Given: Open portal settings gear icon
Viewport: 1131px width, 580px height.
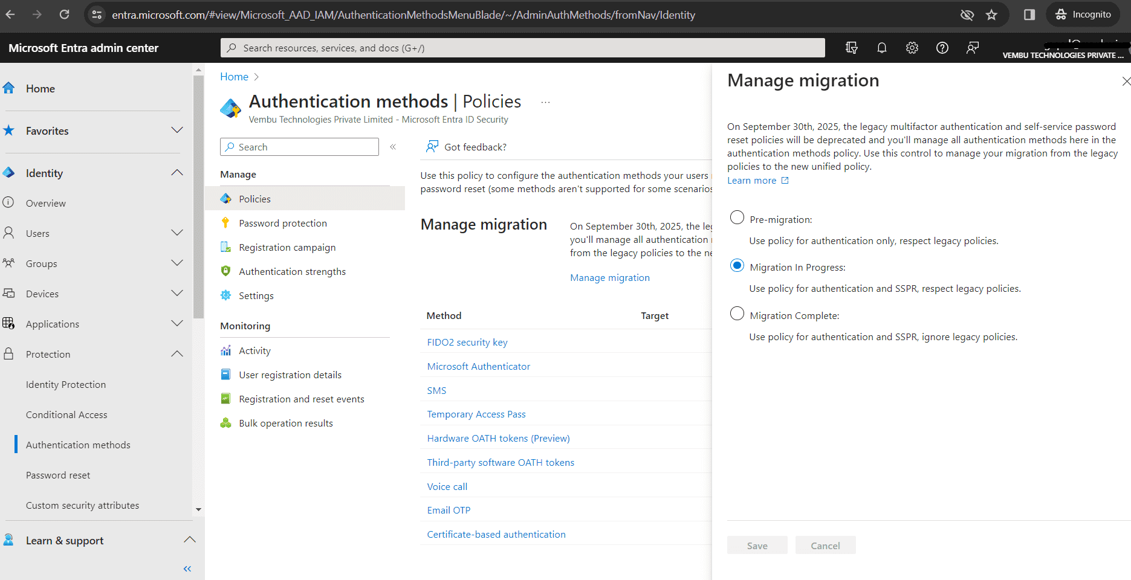Looking at the screenshot, I should pyautogui.click(x=912, y=48).
